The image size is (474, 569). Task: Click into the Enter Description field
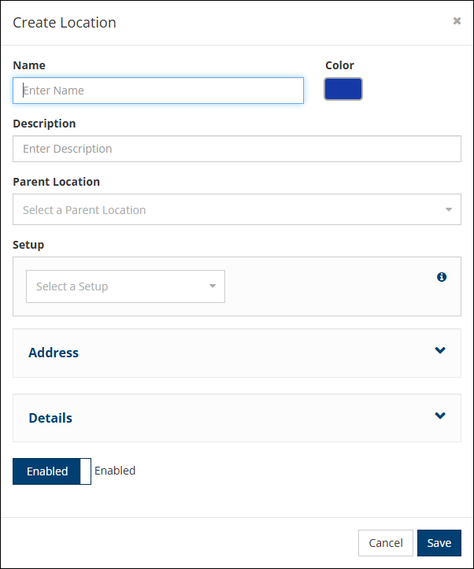point(236,149)
